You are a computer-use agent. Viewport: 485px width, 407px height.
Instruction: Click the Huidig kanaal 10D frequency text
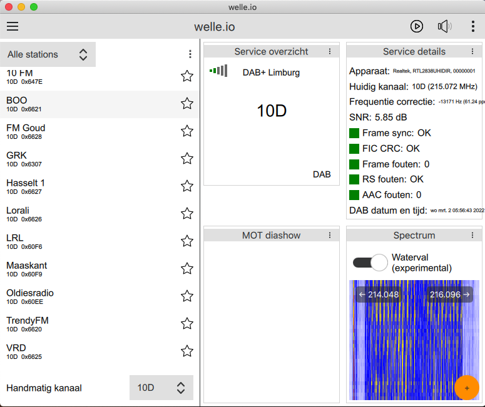coord(414,86)
